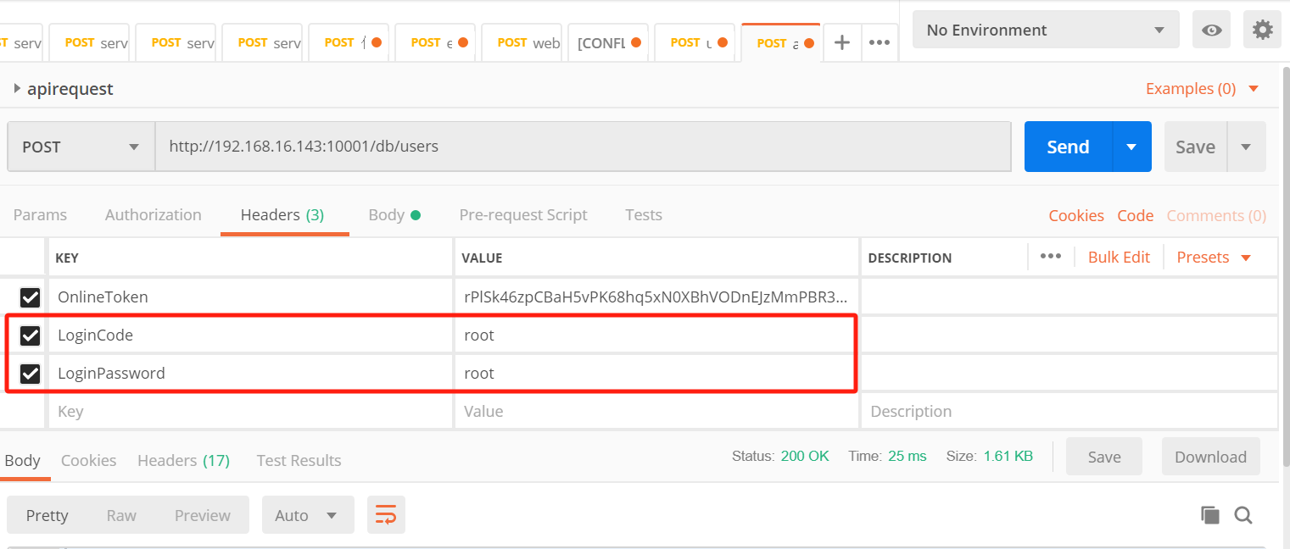This screenshot has height=549, width=1290.
Task: Open headers column options three-dots icon
Action: (1051, 257)
